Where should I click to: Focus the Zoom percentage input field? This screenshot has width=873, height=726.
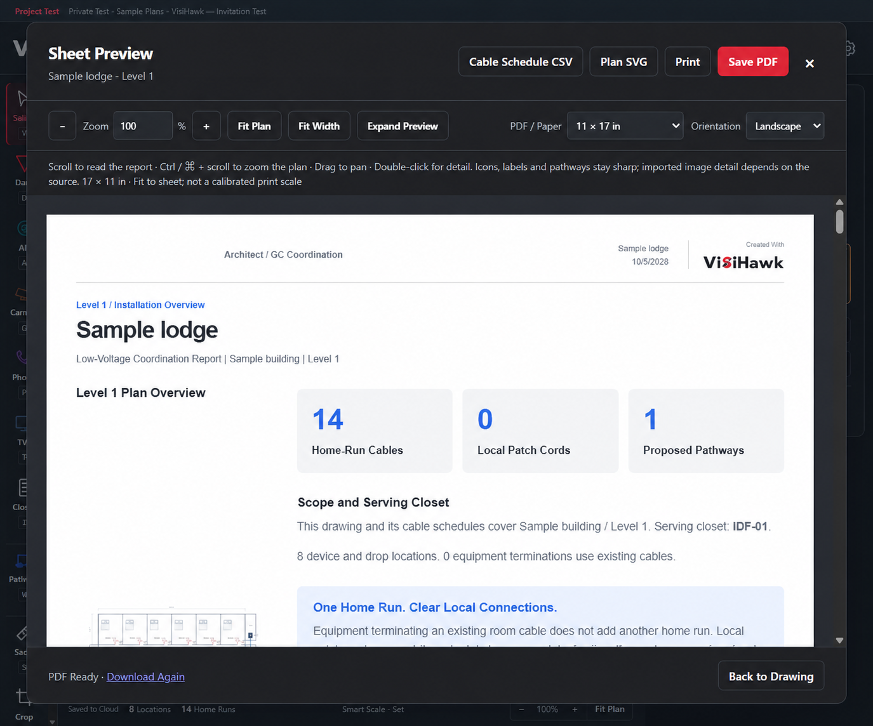coord(143,126)
